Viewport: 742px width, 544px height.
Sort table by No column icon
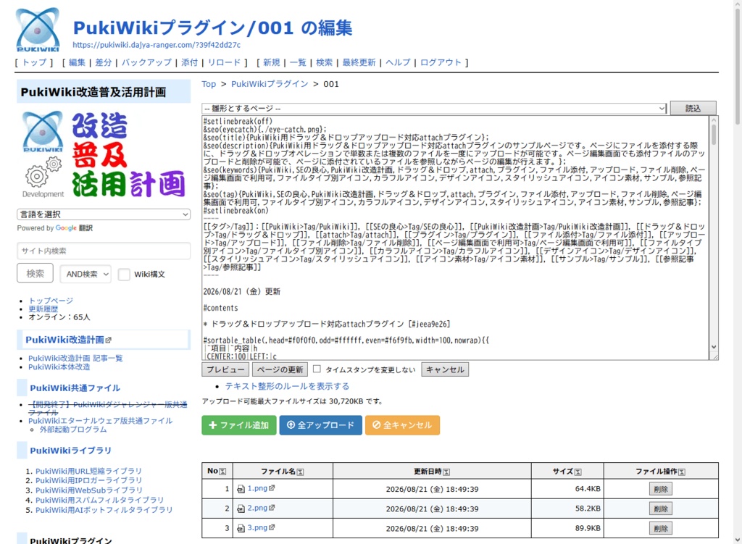point(223,472)
